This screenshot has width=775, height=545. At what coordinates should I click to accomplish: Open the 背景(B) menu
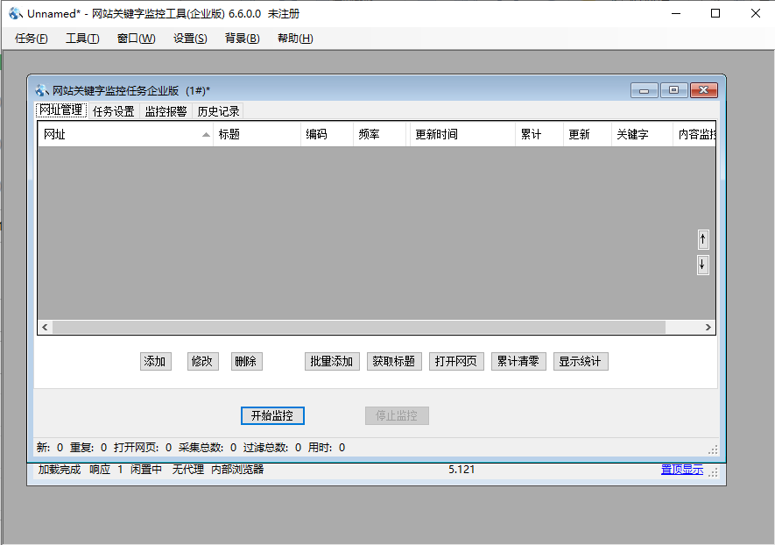click(x=242, y=38)
